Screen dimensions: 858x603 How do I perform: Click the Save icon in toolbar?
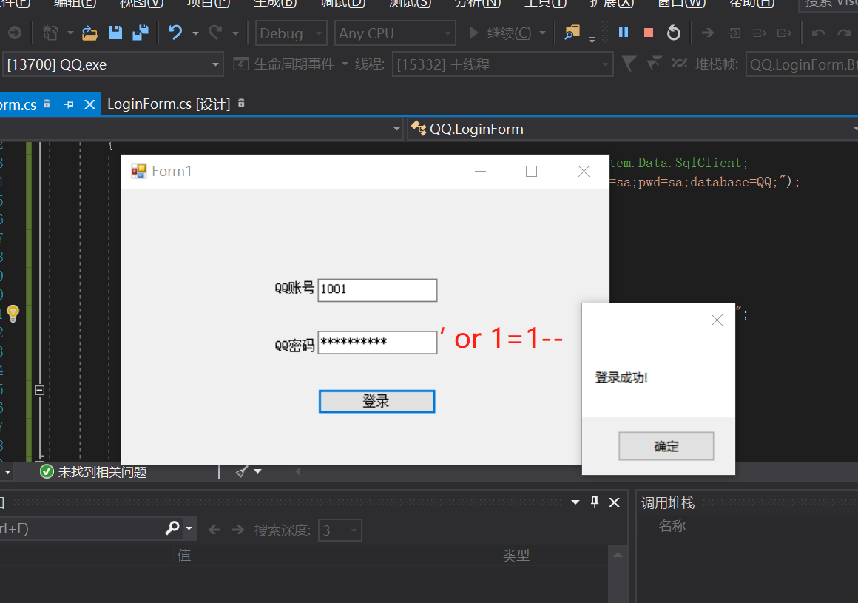click(115, 33)
